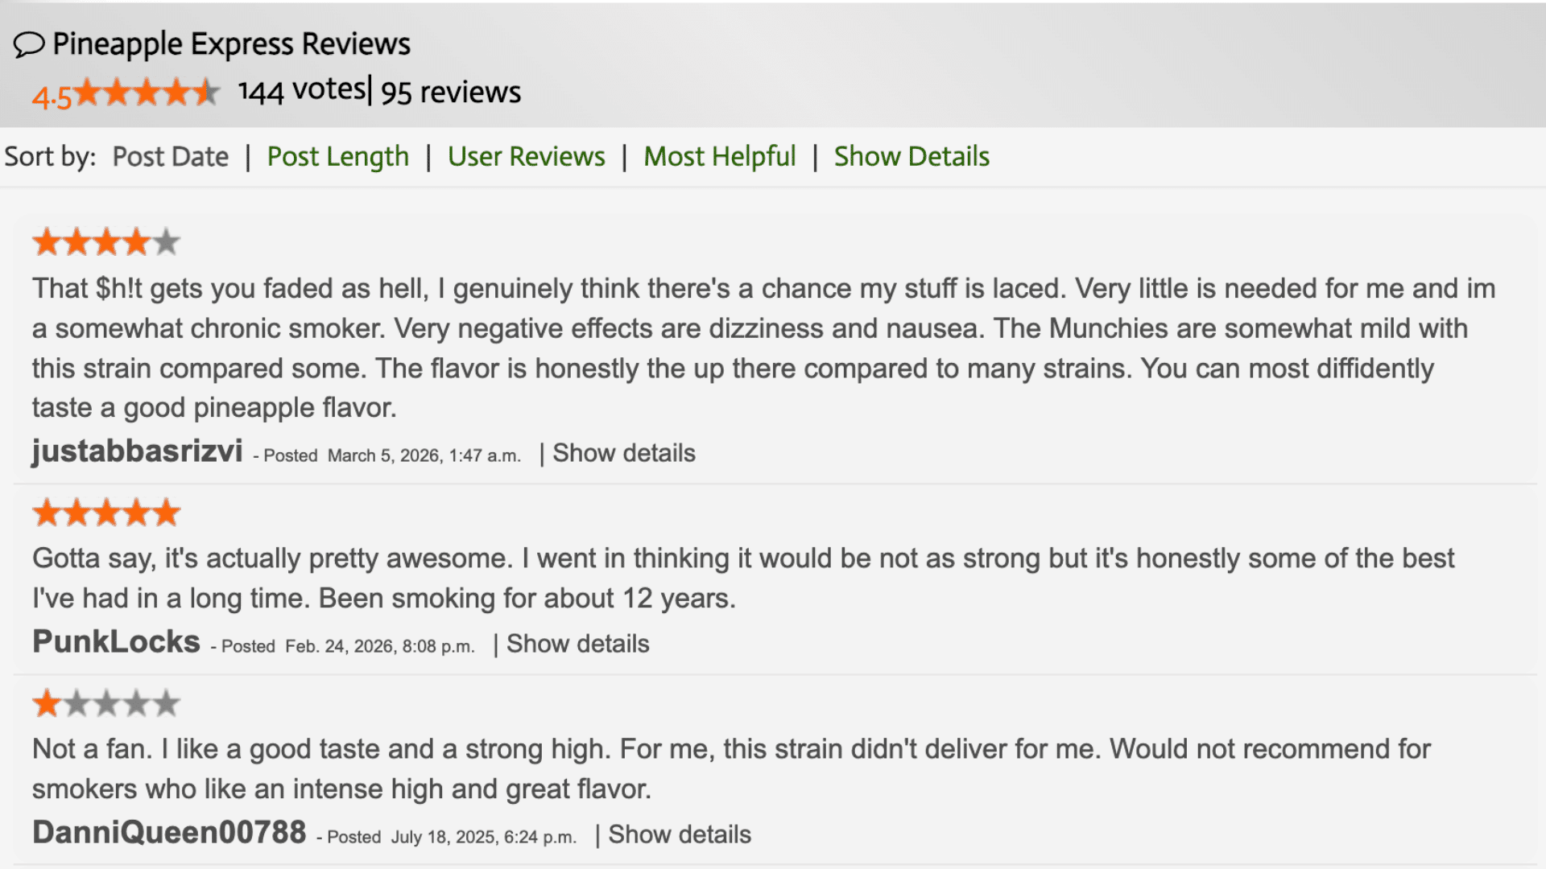Open details for DanniQueen00788's review
1546x869 pixels.
point(680,834)
